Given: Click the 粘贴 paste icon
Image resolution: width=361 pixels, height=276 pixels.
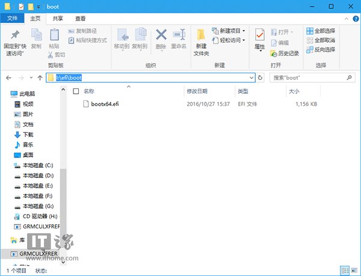Looking at the screenshot, I should 54,35.
